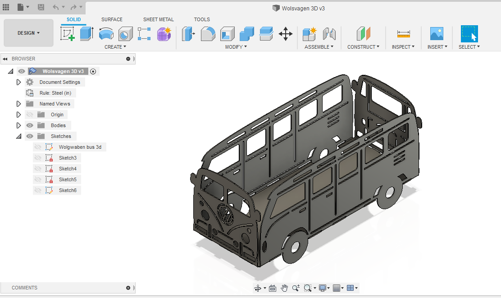
Task: Select the Shell tool
Action: coord(227,33)
